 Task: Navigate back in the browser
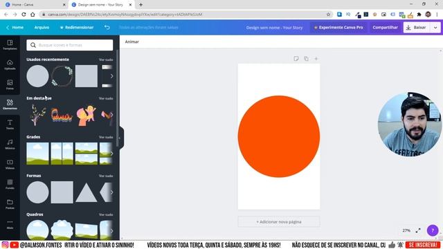(6, 15)
